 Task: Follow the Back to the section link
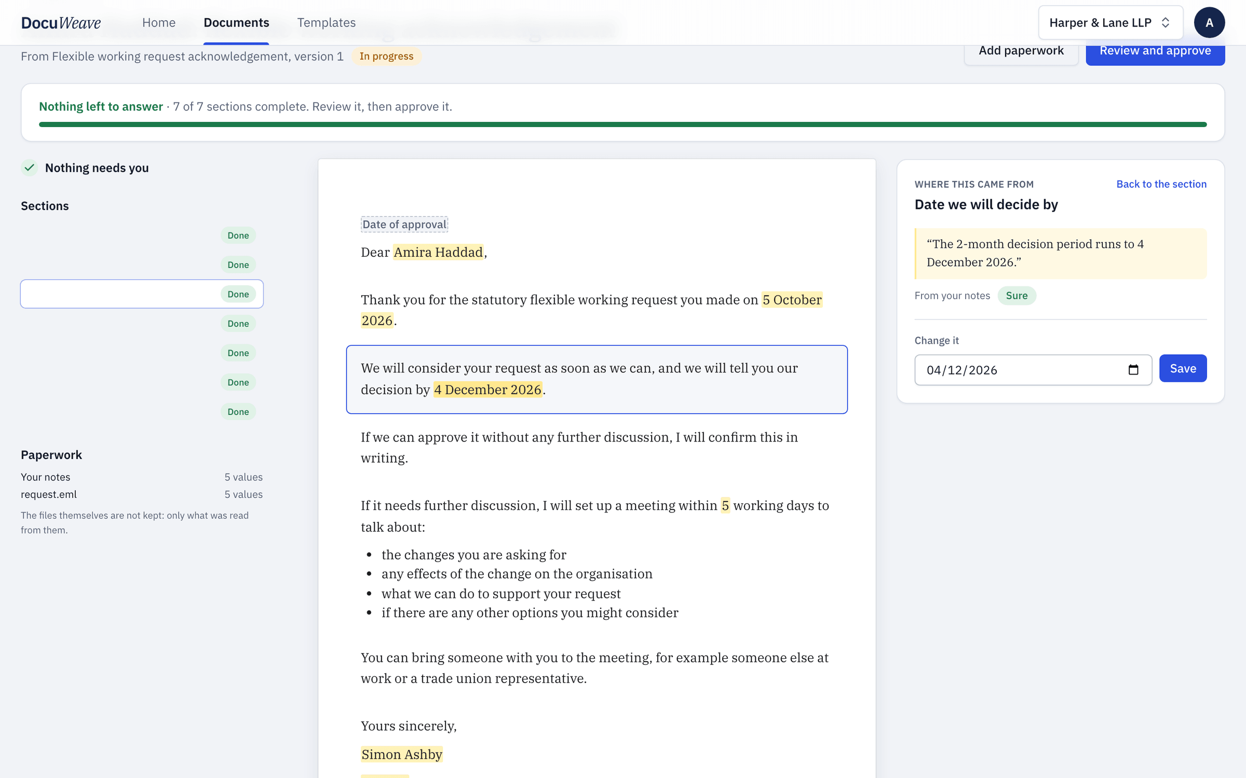(1161, 184)
